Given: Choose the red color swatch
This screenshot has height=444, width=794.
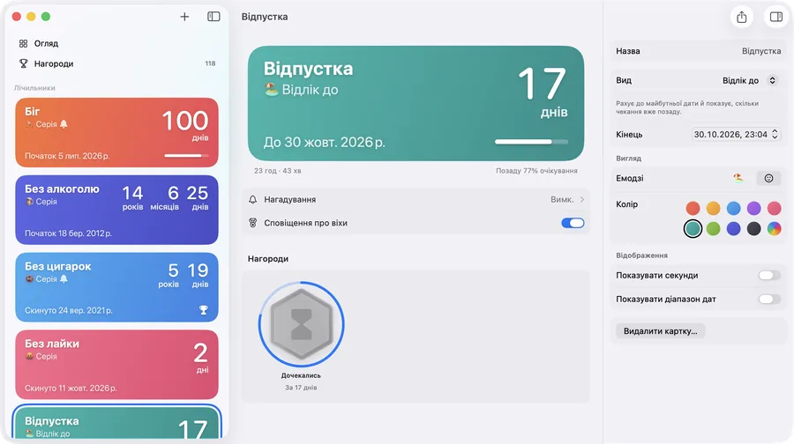Looking at the screenshot, I should (x=693, y=208).
